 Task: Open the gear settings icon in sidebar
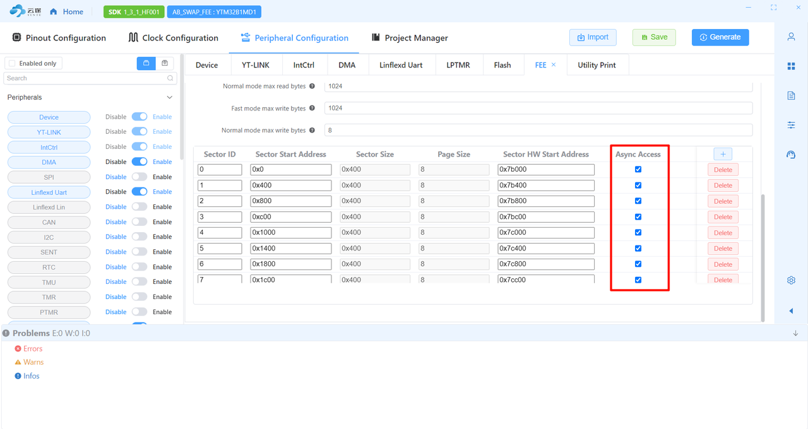coord(791,280)
